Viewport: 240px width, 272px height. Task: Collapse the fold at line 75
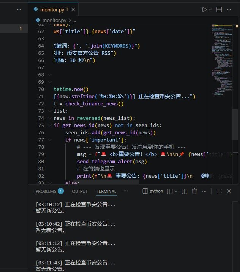point(50,126)
